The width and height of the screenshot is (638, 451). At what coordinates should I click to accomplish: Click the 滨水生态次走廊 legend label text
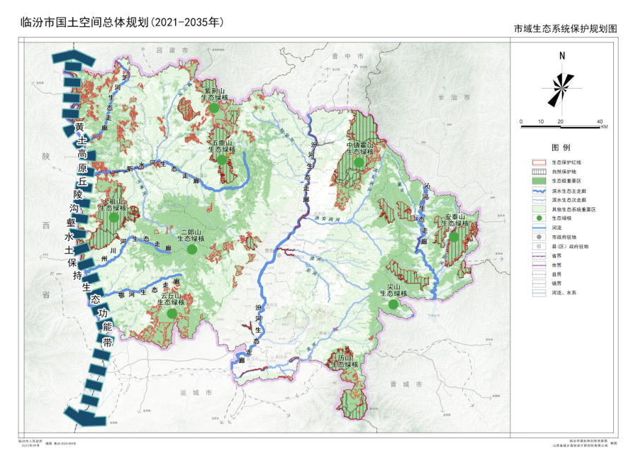[569, 200]
